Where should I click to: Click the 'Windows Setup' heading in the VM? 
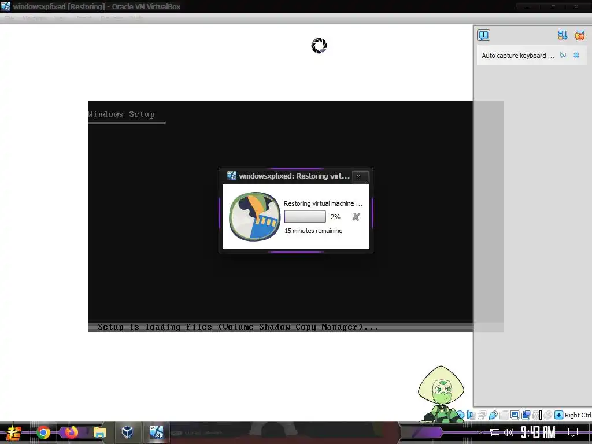(x=121, y=114)
